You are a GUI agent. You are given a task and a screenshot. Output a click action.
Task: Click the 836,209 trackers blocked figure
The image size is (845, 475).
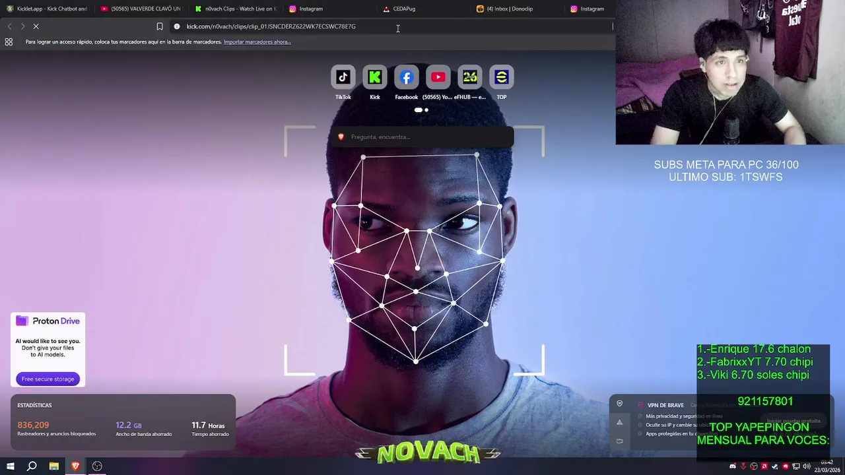[33, 425]
